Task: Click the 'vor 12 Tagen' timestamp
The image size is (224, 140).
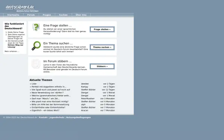Action: 108,90
